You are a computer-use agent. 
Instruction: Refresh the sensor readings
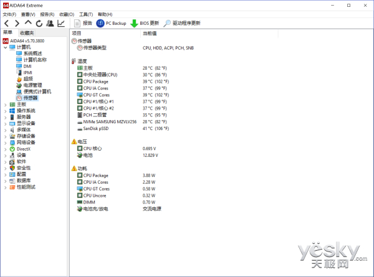pos(39,23)
